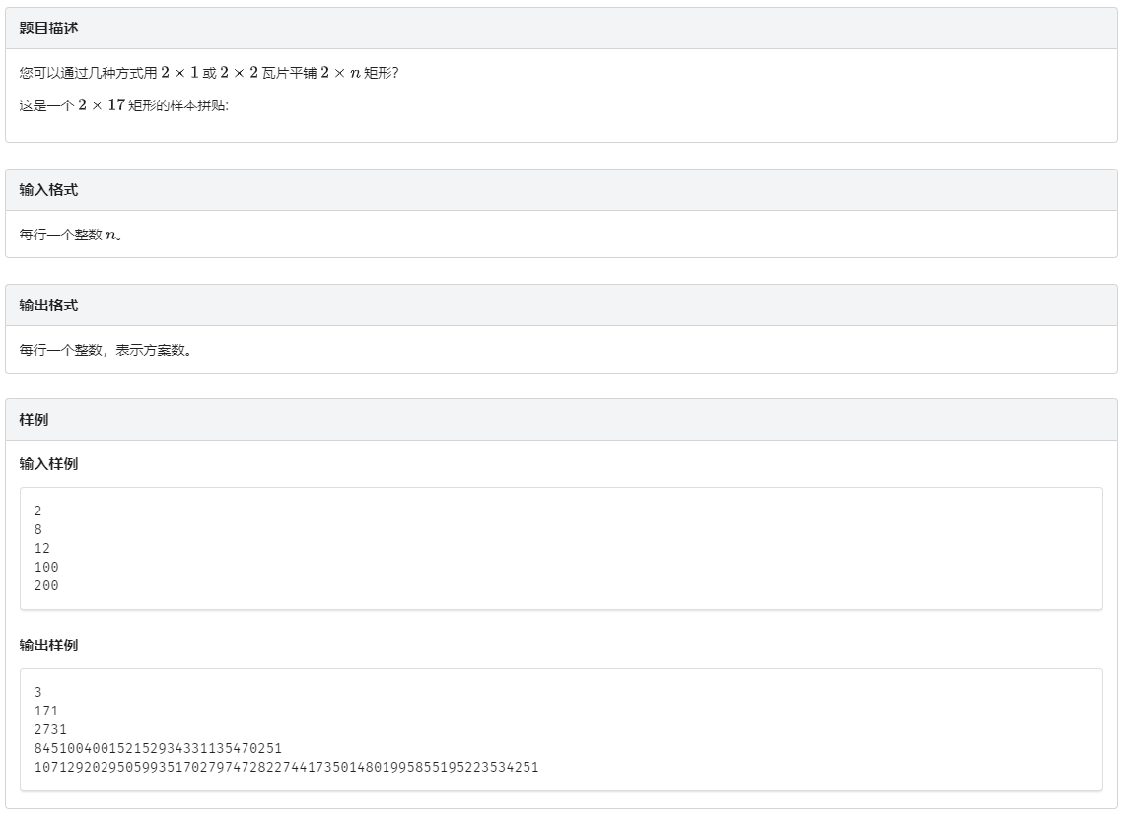Click the line mentioning 2 × 17 矩形
The image size is (1126, 817).
click(123, 105)
